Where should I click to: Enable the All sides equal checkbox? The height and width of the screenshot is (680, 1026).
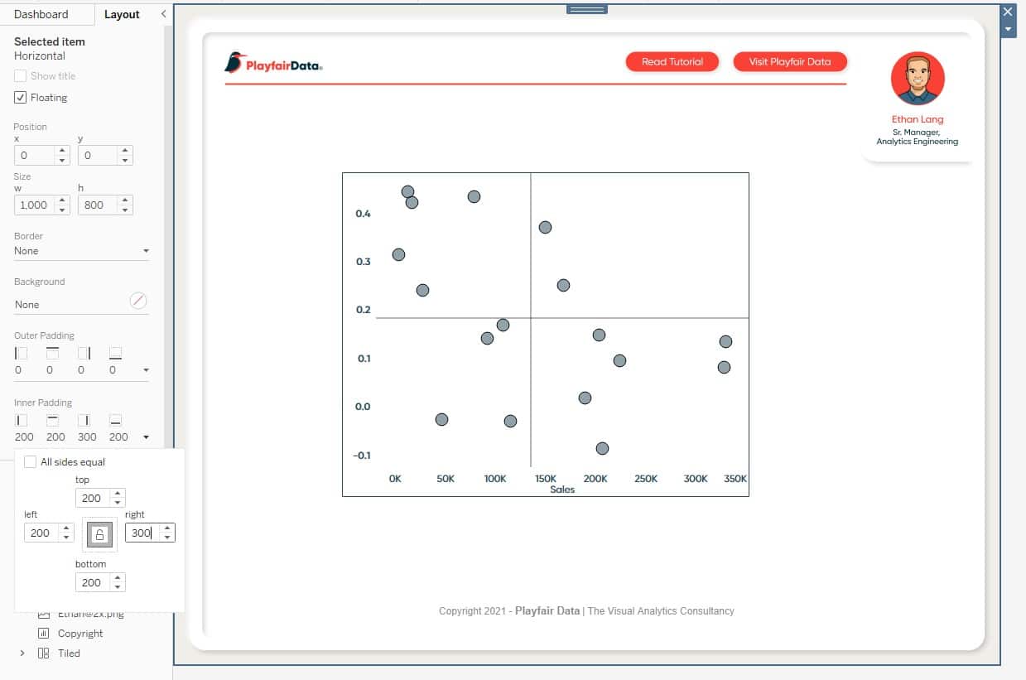[x=31, y=462]
